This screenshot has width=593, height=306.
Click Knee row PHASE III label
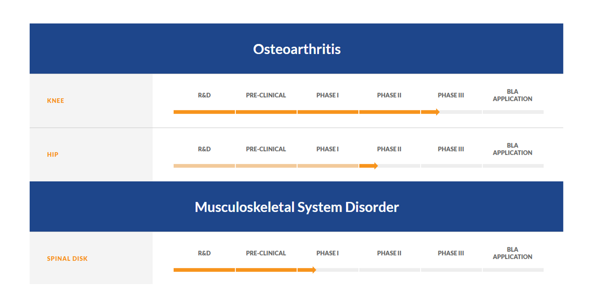pyautogui.click(x=451, y=95)
